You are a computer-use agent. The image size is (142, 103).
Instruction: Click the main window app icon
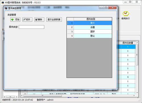tap(3, 3)
